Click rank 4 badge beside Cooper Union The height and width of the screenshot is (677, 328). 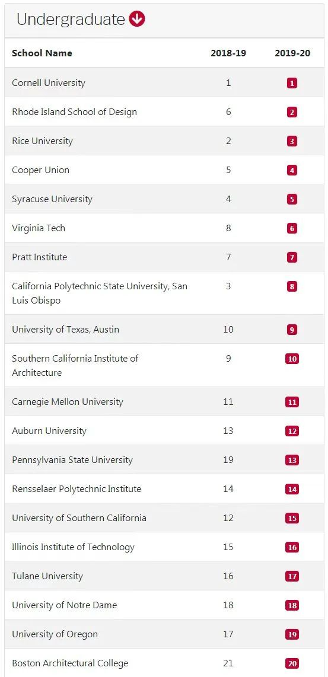[x=292, y=170]
